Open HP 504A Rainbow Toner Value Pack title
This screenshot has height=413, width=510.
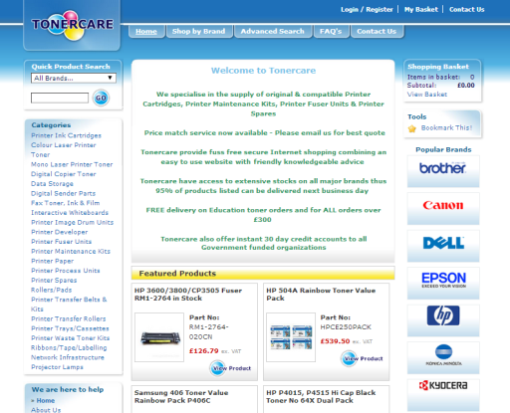pyautogui.click(x=321, y=294)
